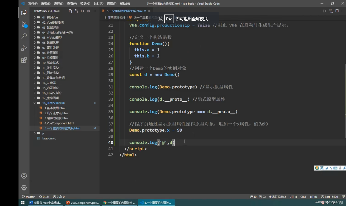Change HTML language mode
The width and height of the screenshot is (346, 206).
point(314,197)
